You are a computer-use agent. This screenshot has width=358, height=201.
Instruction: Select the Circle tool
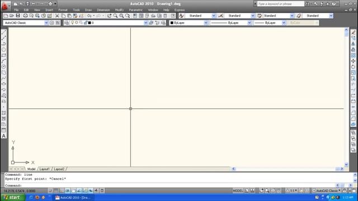click(4, 67)
